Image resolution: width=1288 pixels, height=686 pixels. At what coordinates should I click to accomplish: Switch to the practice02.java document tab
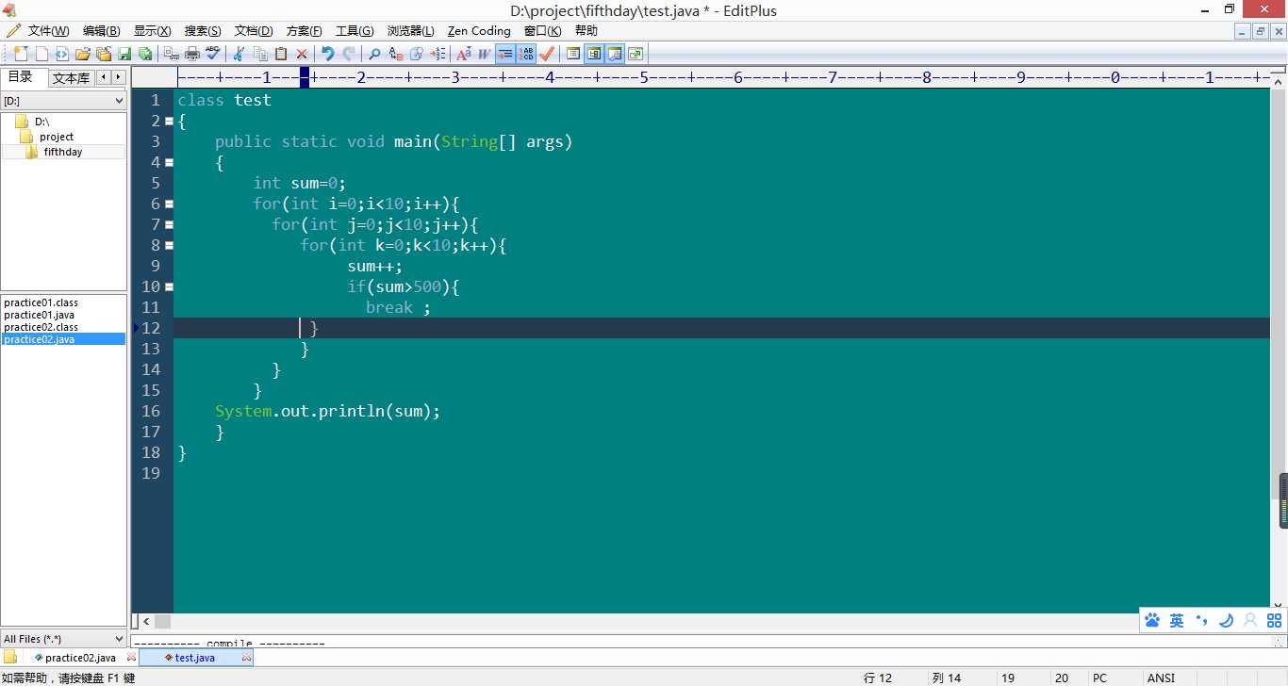point(80,658)
